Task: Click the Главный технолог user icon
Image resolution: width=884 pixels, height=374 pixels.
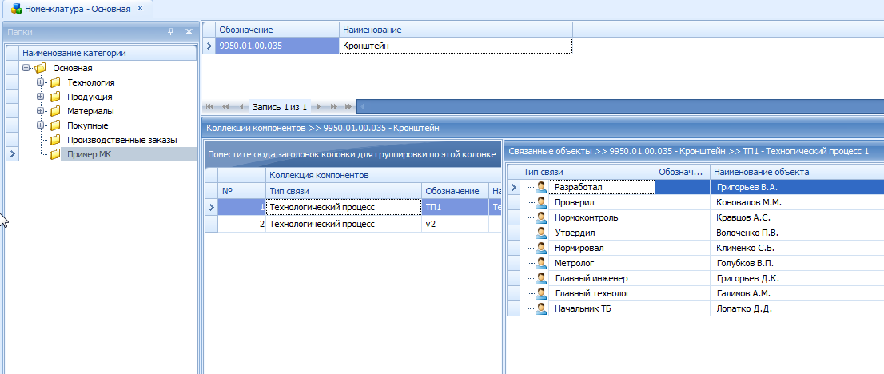Action: tap(542, 293)
